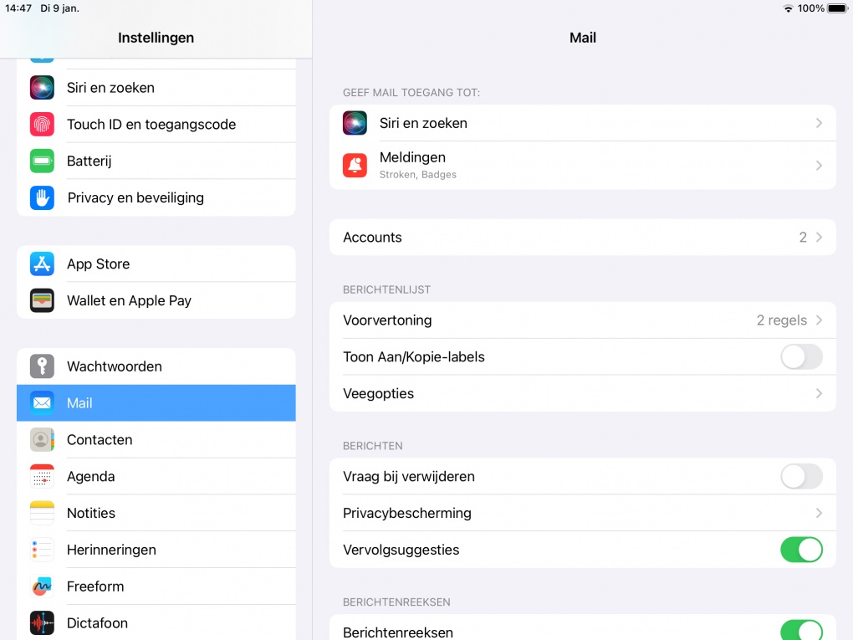Screen dimensions: 853x640
Task: Tap the Freeform icon
Action: tap(42, 586)
